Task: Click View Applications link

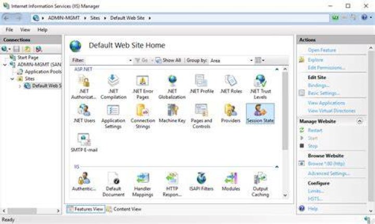Action: [x=327, y=103]
